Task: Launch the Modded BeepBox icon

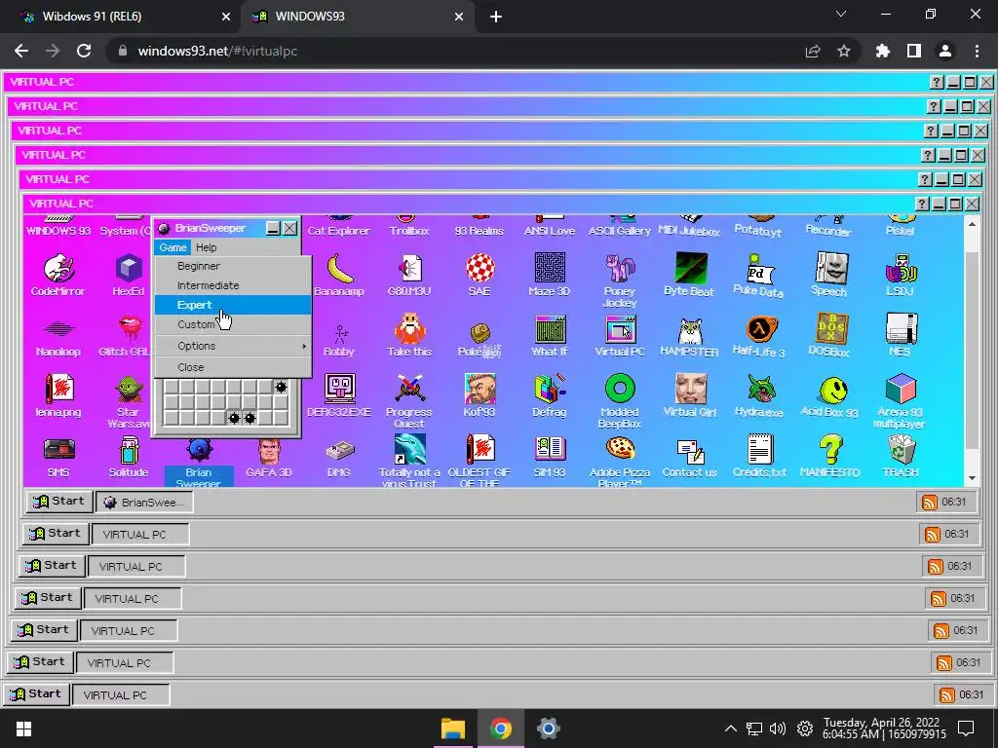Action: point(619,400)
